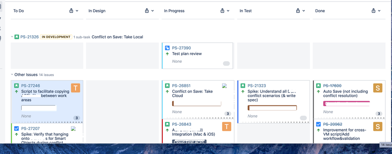Open issue link PS-27246

31,86
